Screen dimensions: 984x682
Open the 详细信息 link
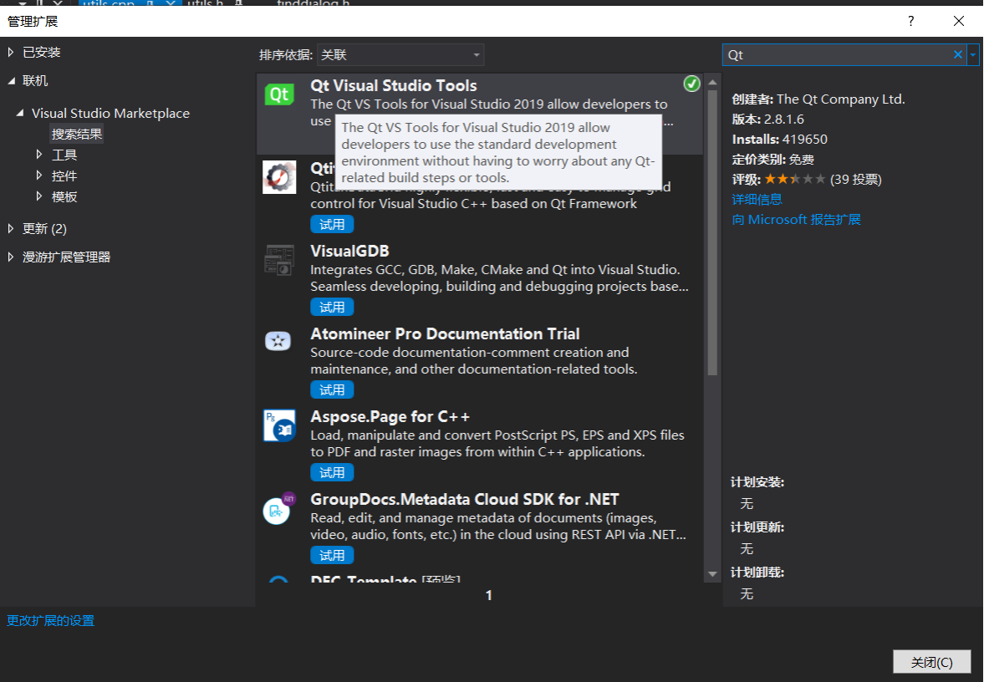point(757,200)
